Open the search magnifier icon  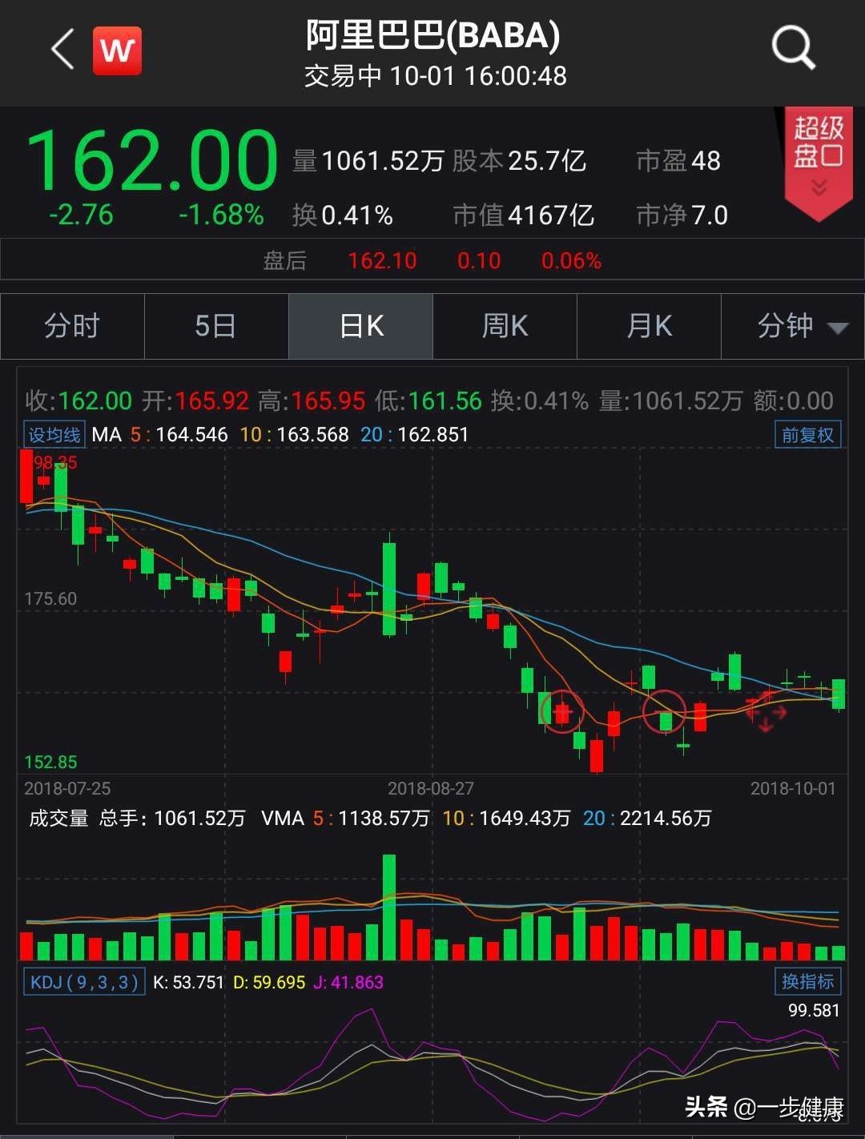(x=793, y=48)
